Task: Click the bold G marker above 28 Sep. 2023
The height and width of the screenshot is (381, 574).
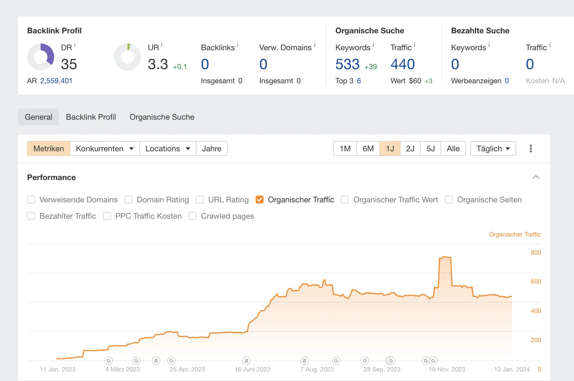Action: (x=390, y=361)
